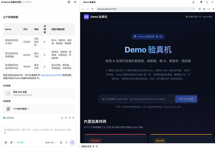Viewport: 215px width, 148px height.
Task: Reload the preview browser page
Action: [92, 9]
